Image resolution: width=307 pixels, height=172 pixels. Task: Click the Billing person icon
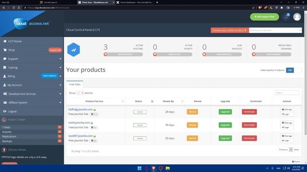(x=4, y=76)
